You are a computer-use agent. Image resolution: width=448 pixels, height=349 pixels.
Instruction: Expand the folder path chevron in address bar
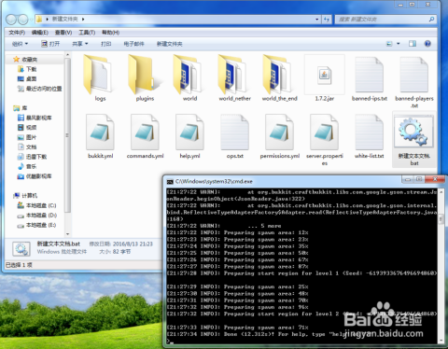[83, 20]
